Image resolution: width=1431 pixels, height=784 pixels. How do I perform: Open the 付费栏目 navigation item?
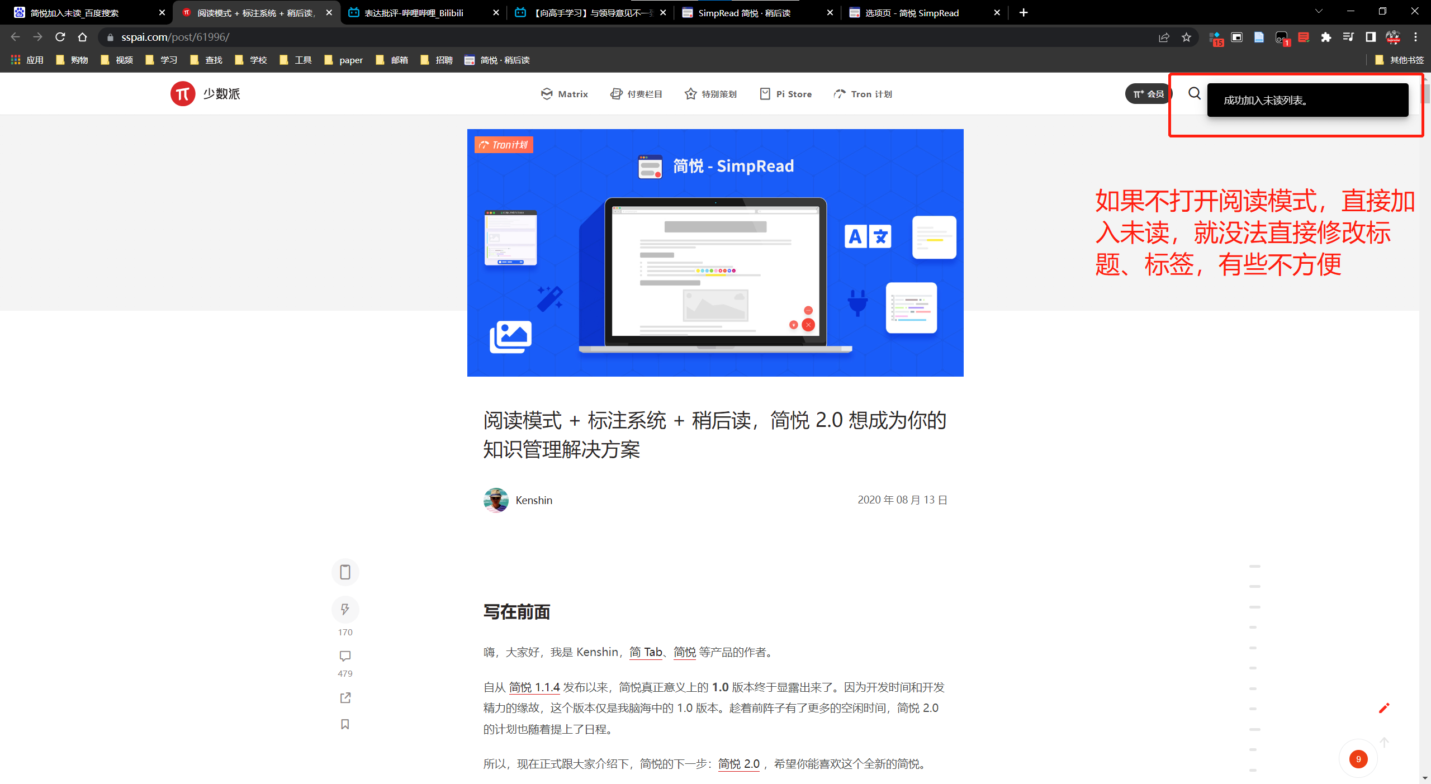pos(636,94)
